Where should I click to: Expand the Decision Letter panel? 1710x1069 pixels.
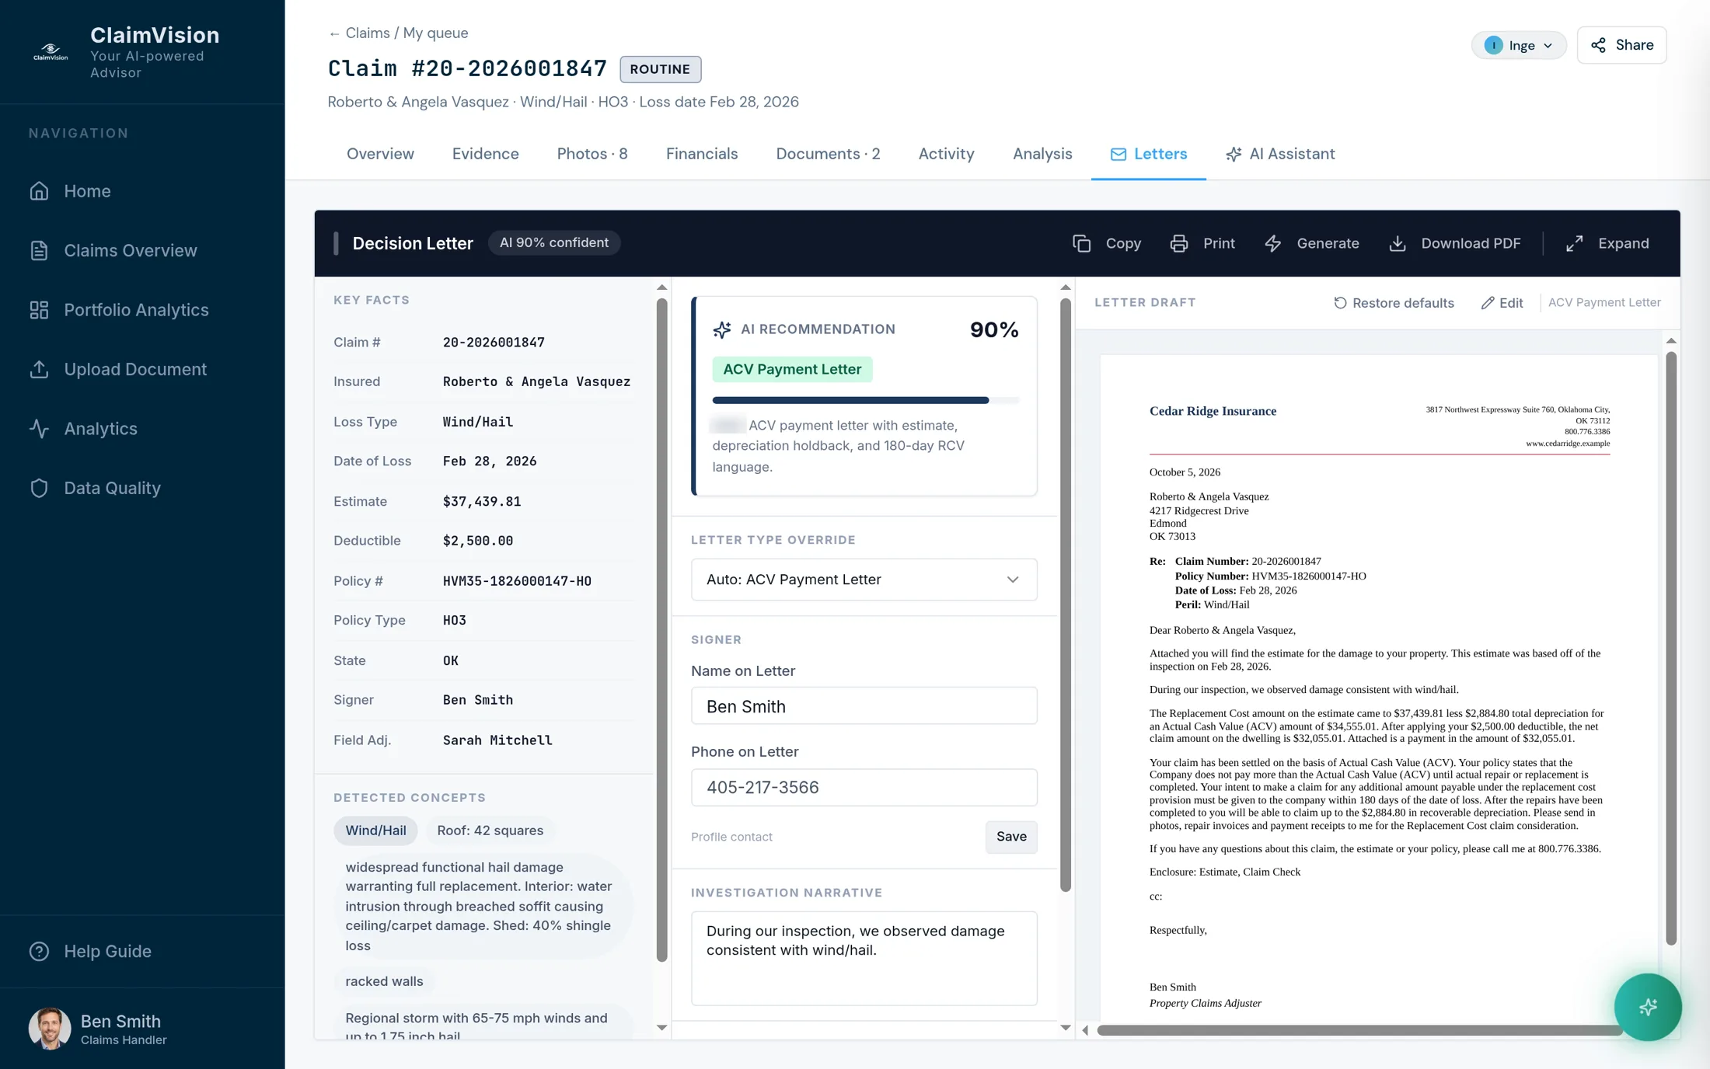(x=1607, y=243)
